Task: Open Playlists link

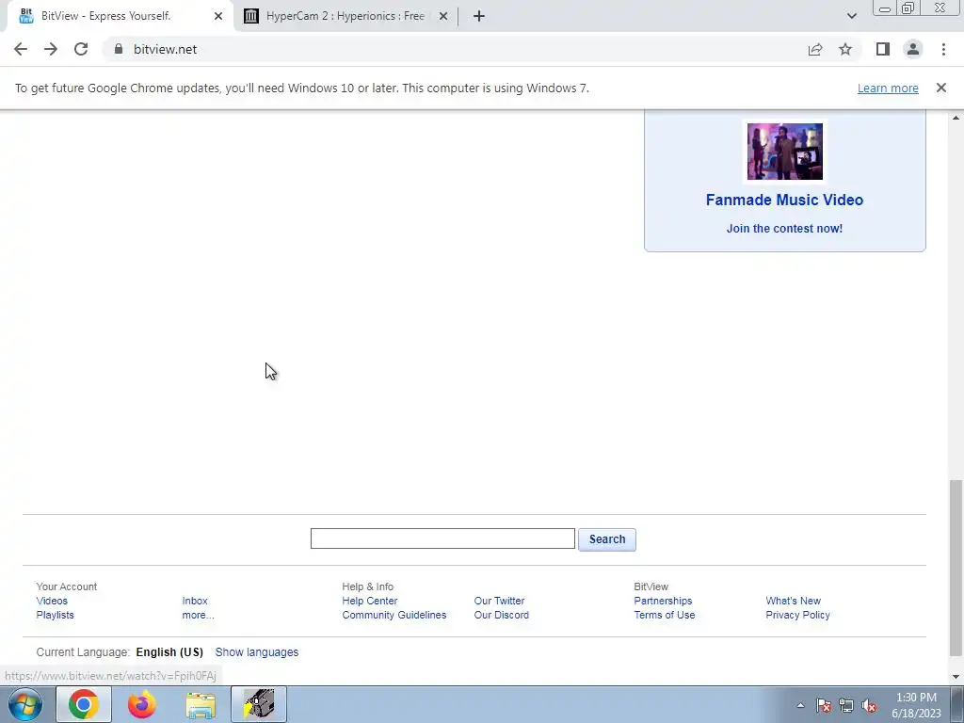Action: coord(55,615)
